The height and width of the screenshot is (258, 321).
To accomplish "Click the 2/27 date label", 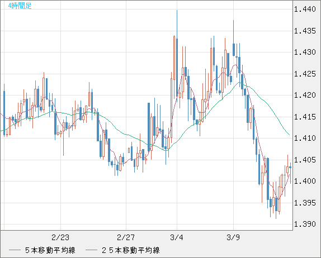I will point(126,237).
